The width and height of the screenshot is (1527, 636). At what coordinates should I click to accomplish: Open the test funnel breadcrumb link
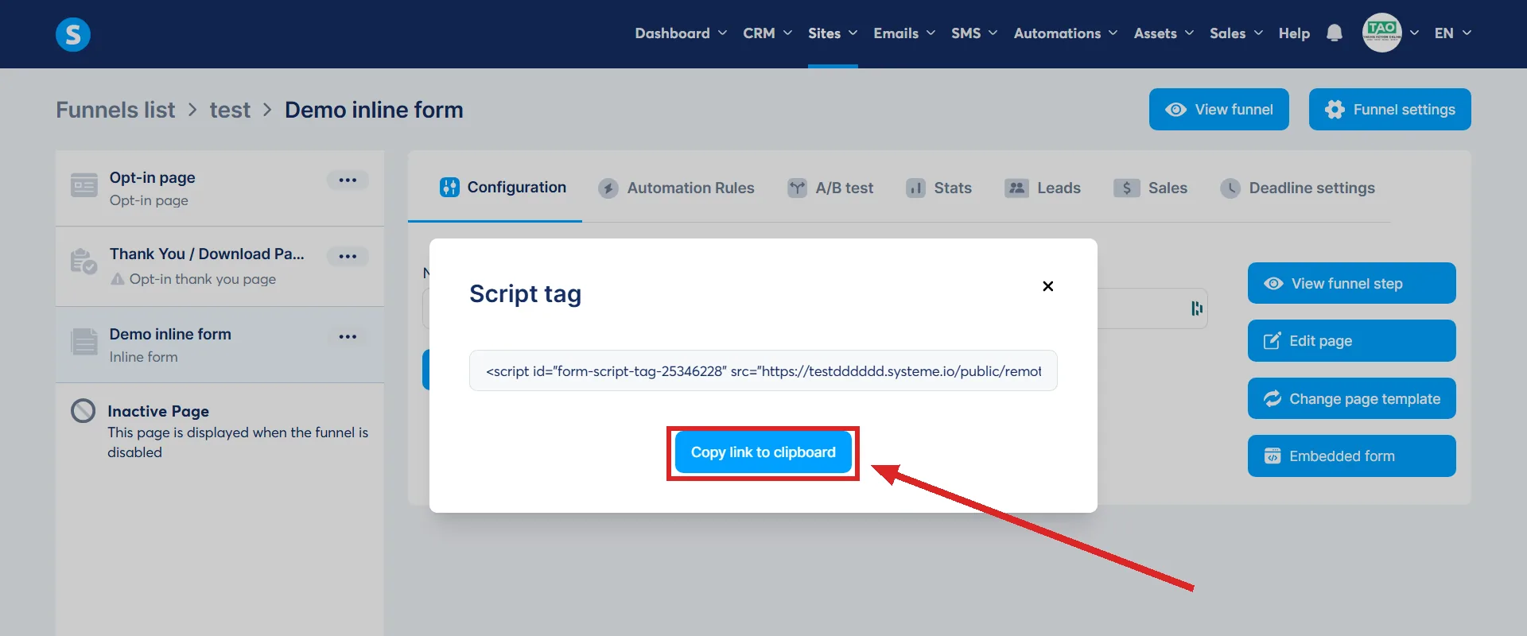pyautogui.click(x=230, y=110)
